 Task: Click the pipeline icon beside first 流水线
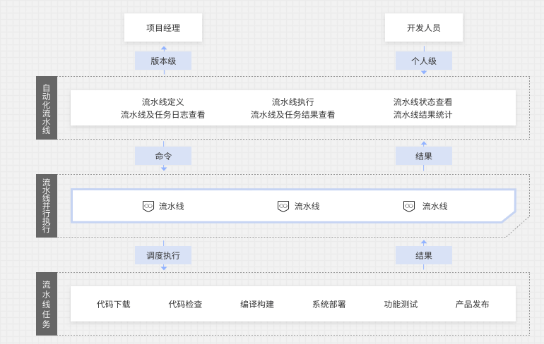pyautogui.click(x=148, y=207)
